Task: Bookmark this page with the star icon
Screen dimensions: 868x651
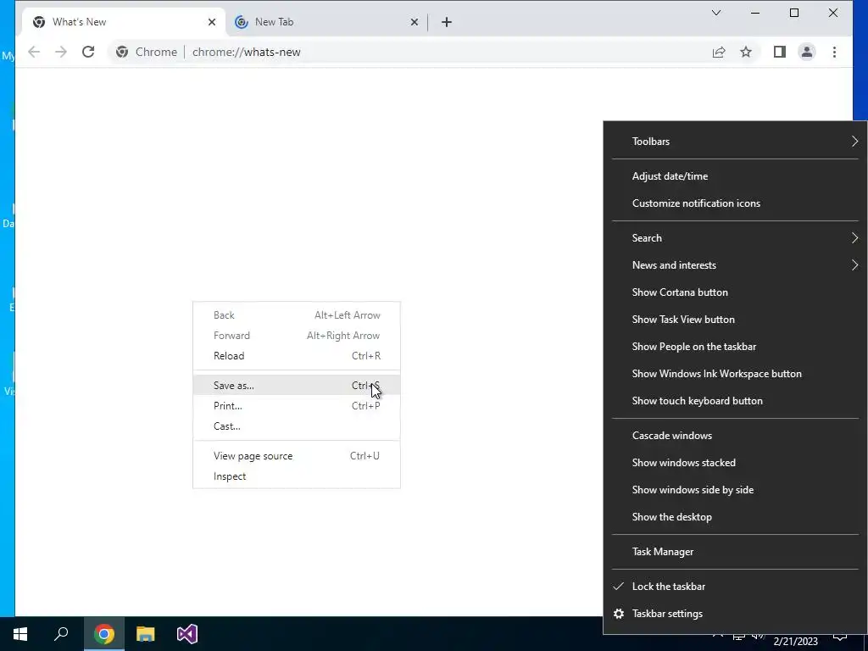Action: (x=746, y=52)
